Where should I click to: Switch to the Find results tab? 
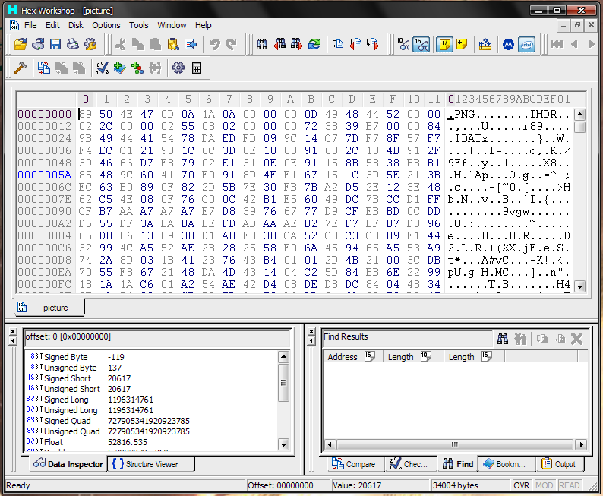[458, 464]
